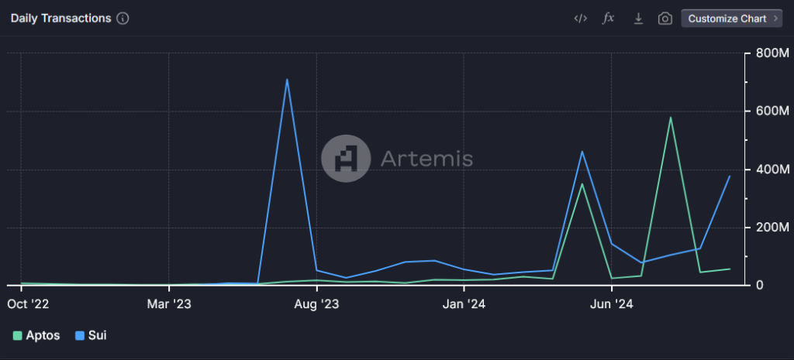Image resolution: width=794 pixels, height=360 pixels.
Task: Click the Oct '22 axis label
Action: (x=30, y=304)
